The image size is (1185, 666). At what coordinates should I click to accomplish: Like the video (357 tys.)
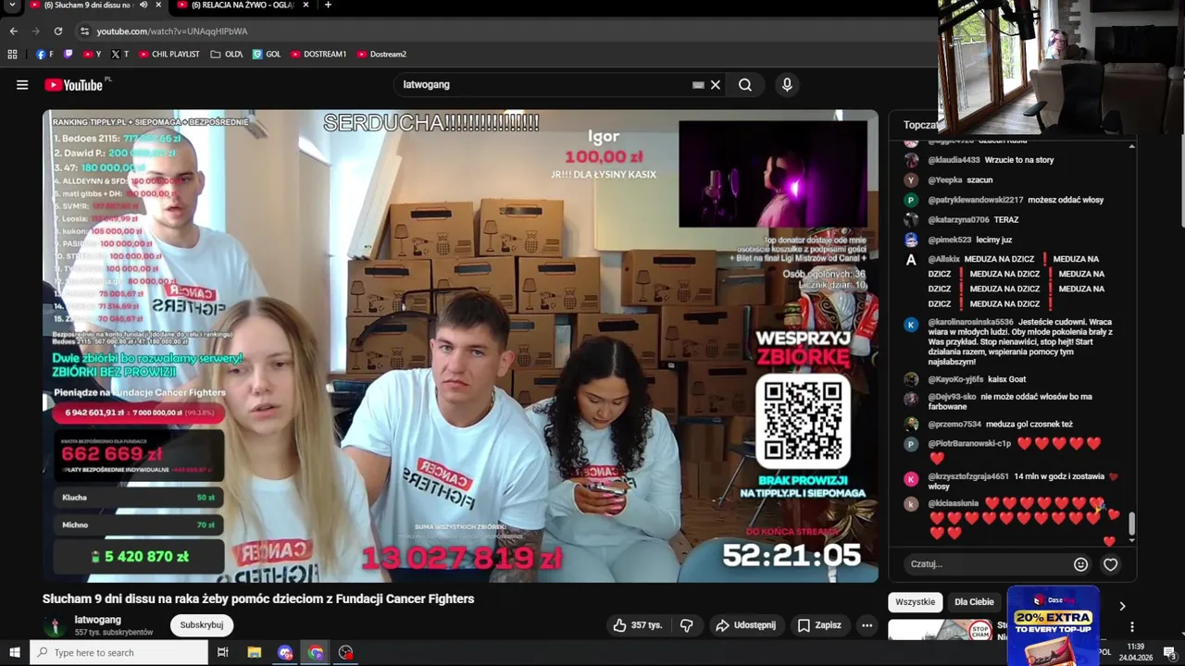(638, 625)
